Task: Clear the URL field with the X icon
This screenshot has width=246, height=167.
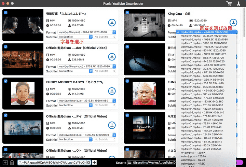Action: (88, 163)
